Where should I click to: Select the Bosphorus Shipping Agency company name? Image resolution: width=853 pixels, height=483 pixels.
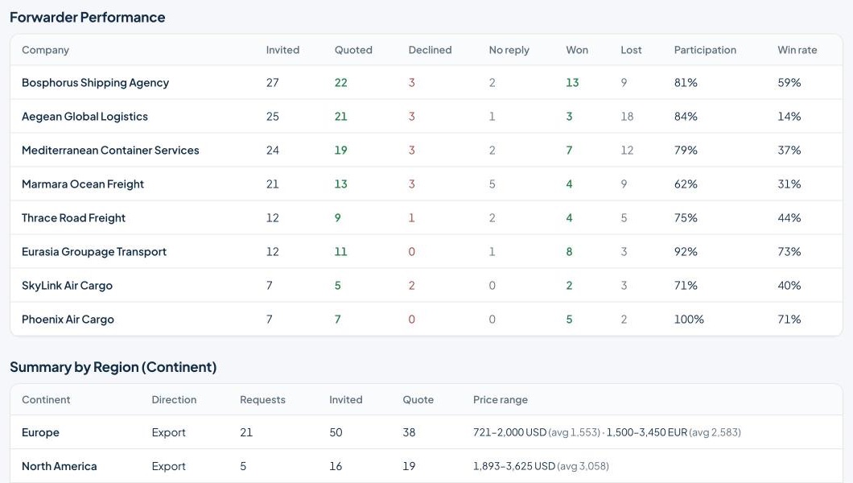(x=95, y=83)
